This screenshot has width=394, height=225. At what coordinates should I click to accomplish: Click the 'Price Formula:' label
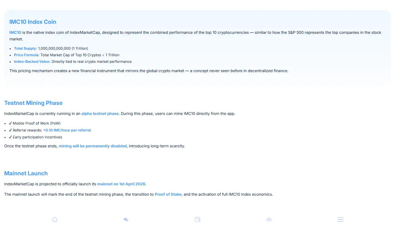coord(27,55)
